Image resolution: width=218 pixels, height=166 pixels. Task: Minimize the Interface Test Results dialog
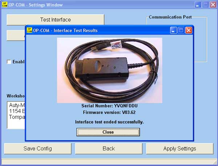click(174, 30)
